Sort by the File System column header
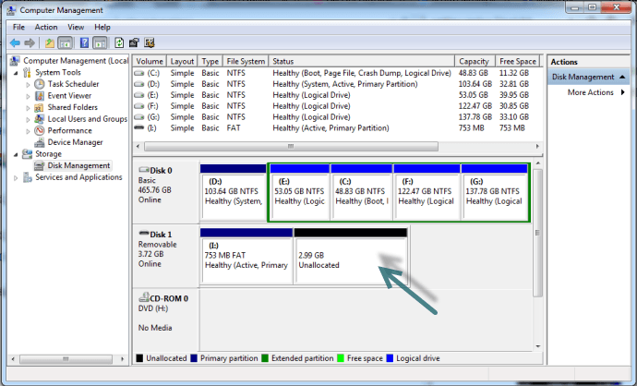637x386 pixels. tap(246, 61)
